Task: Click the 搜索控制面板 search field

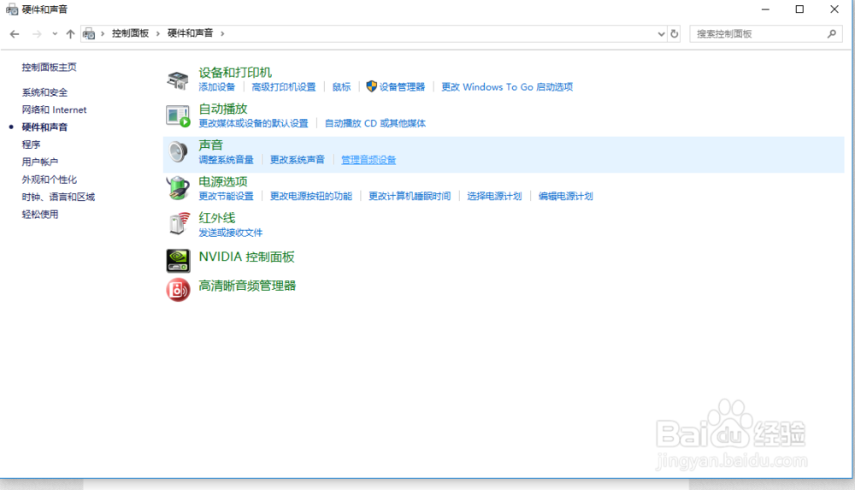Action: [x=765, y=34]
